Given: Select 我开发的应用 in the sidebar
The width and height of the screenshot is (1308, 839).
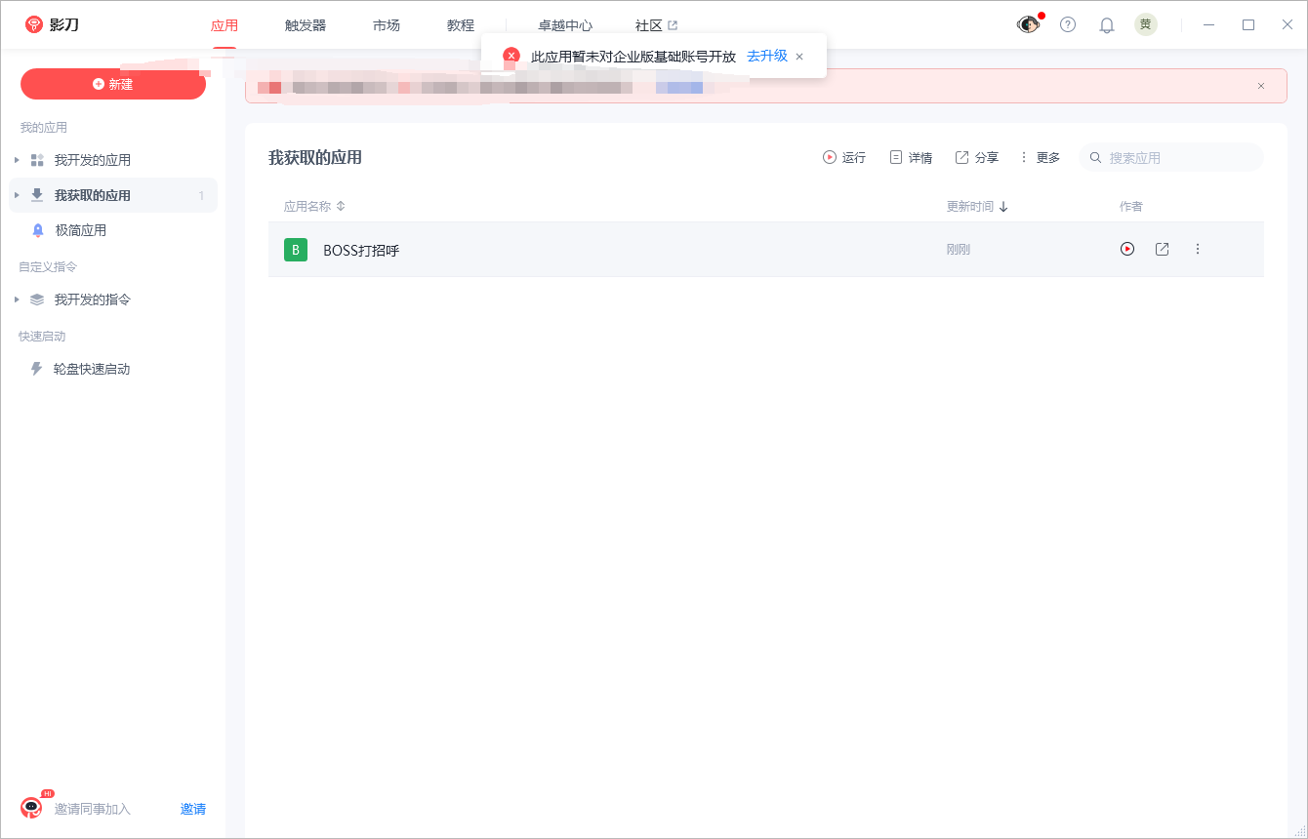Looking at the screenshot, I should (93, 160).
